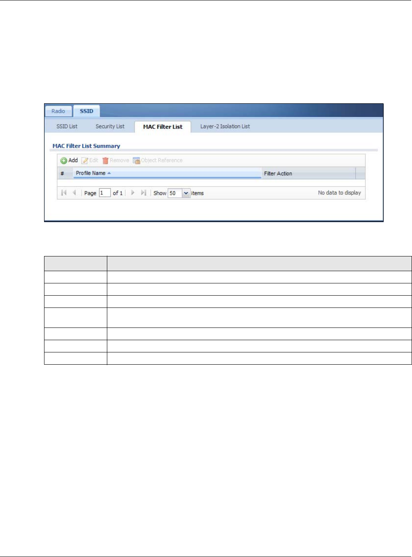Open the Security List sub-tab
The height and width of the screenshot is (557, 412).
[110, 127]
